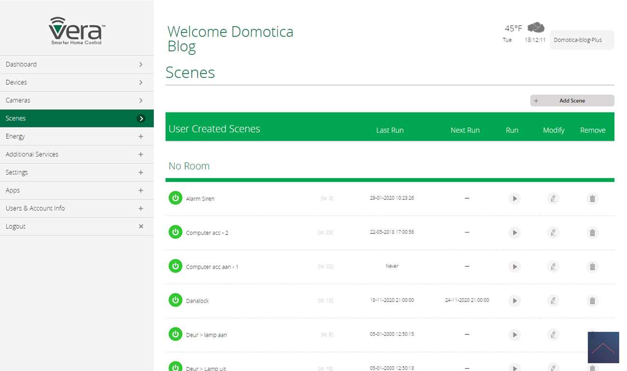Viewport: 627px width, 371px height.
Task: Modify the Alarm Siren scene
Action: coord(553,199)
